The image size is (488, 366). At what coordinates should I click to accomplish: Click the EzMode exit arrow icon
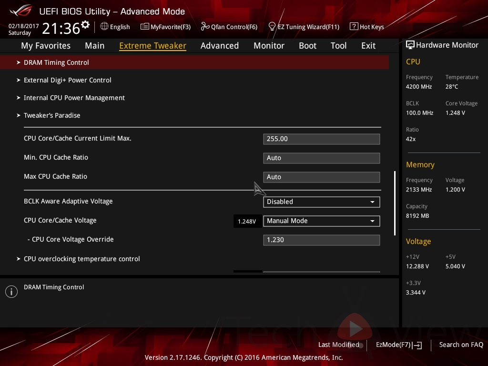(417, 345)
